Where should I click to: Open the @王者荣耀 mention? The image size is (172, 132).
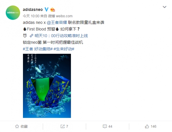(x=57, y=22)
